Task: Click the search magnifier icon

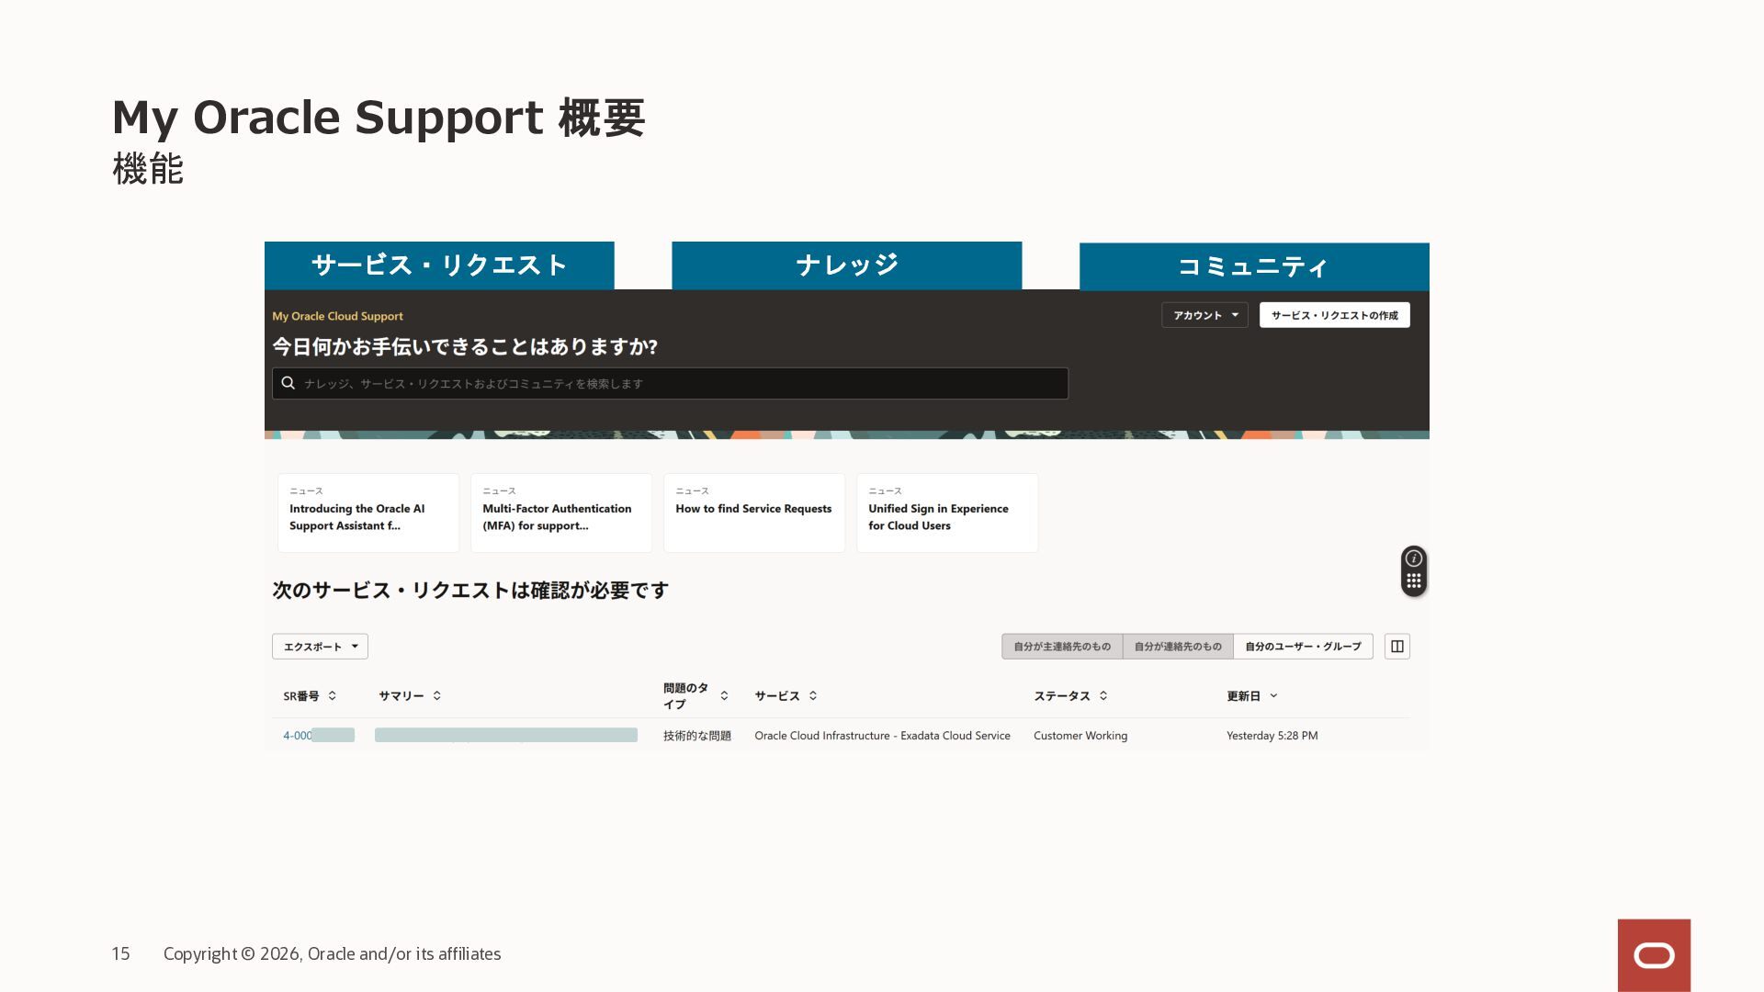Action: click(288, 383)
